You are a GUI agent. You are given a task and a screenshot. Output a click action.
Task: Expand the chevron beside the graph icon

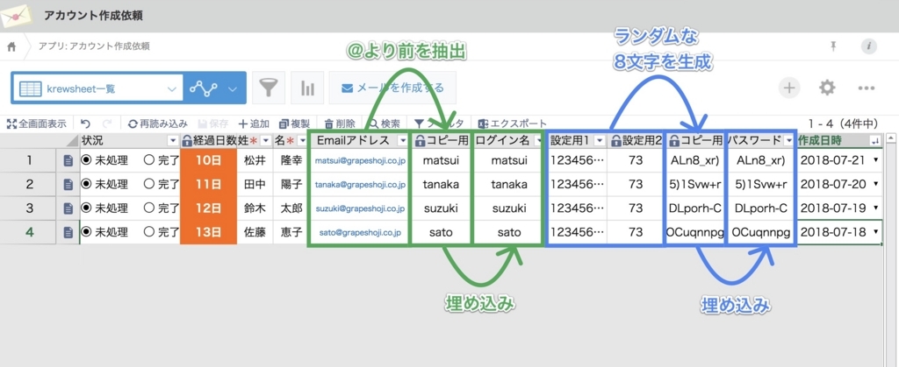[233, 88]
